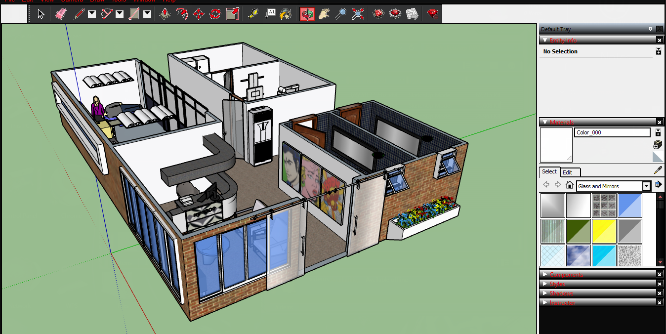Close the Shadows panel

tap(659, 293)
